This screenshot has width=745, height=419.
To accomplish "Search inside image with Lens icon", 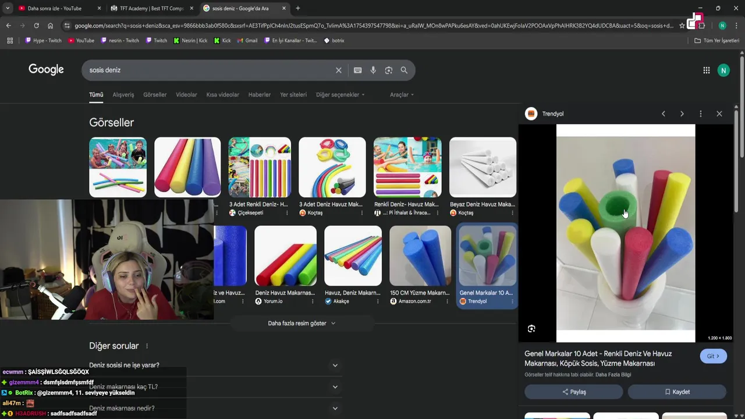I will (x=531, y=329).
